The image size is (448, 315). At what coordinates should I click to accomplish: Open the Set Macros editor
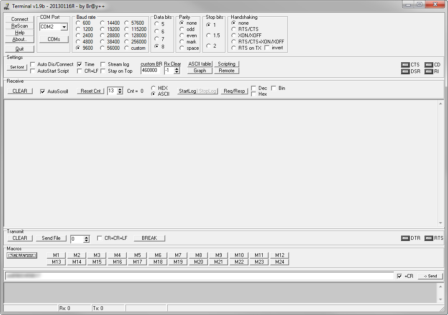point(21,255)
